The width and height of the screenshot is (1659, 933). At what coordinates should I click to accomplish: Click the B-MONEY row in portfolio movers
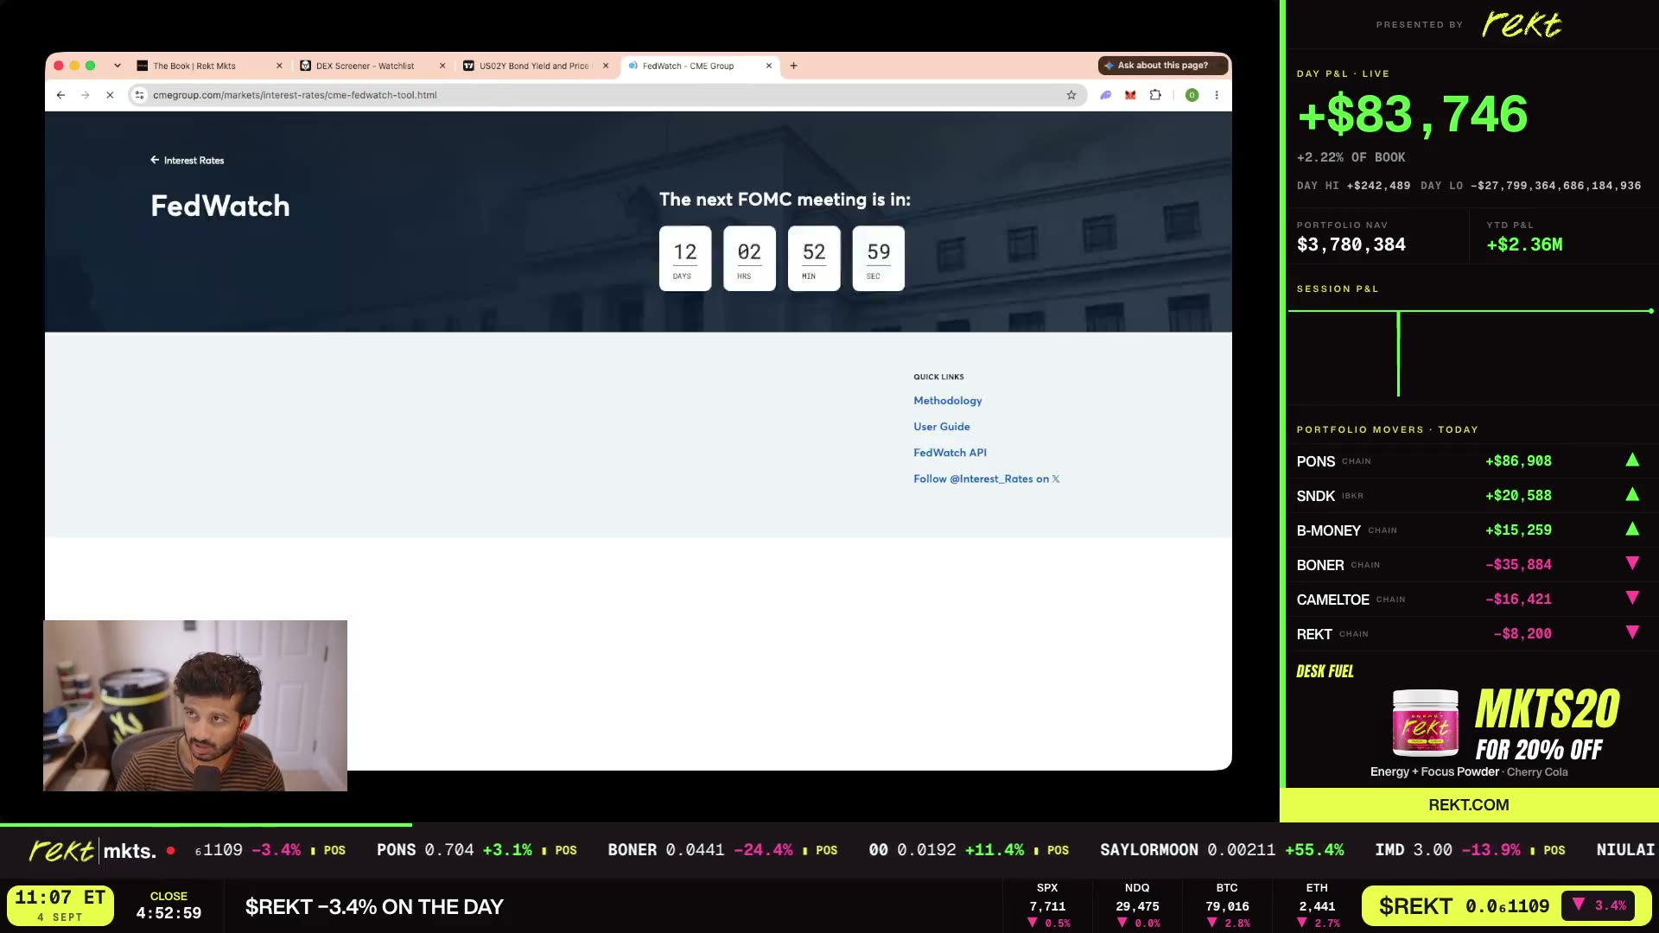(x=1468, y=530)
